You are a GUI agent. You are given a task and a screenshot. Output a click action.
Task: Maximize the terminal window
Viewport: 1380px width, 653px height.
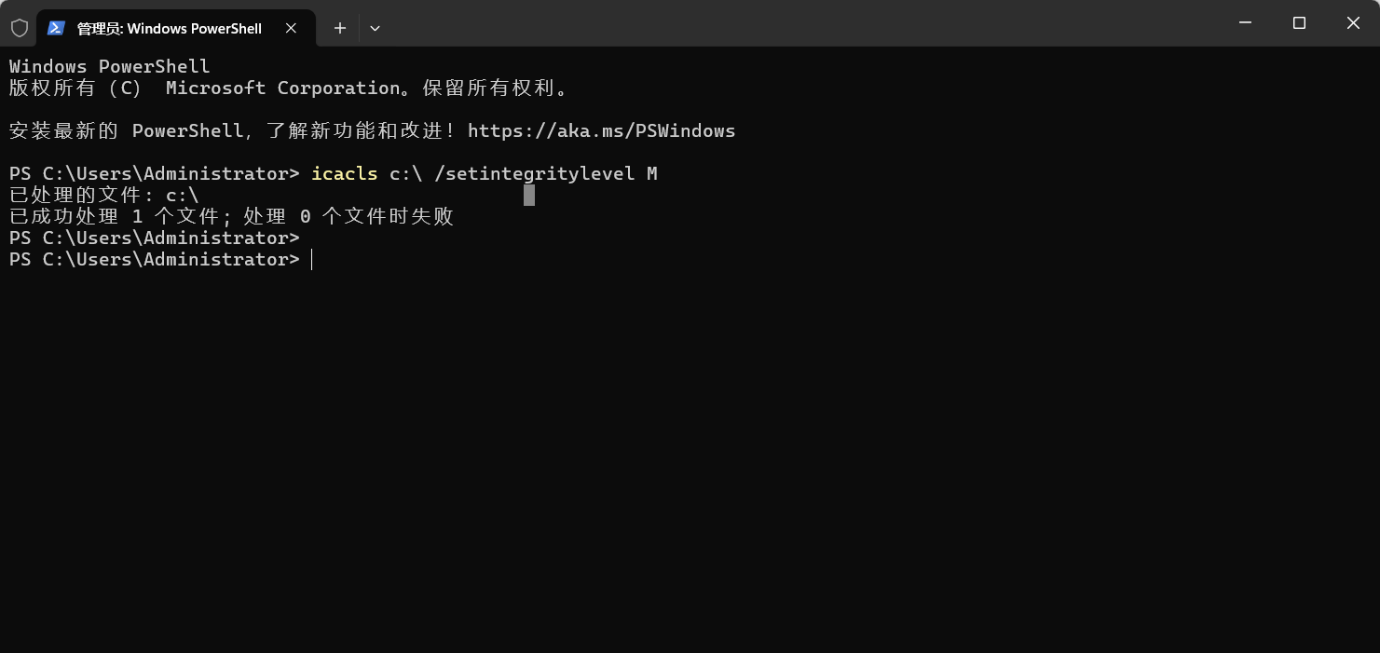(1299, 22)
